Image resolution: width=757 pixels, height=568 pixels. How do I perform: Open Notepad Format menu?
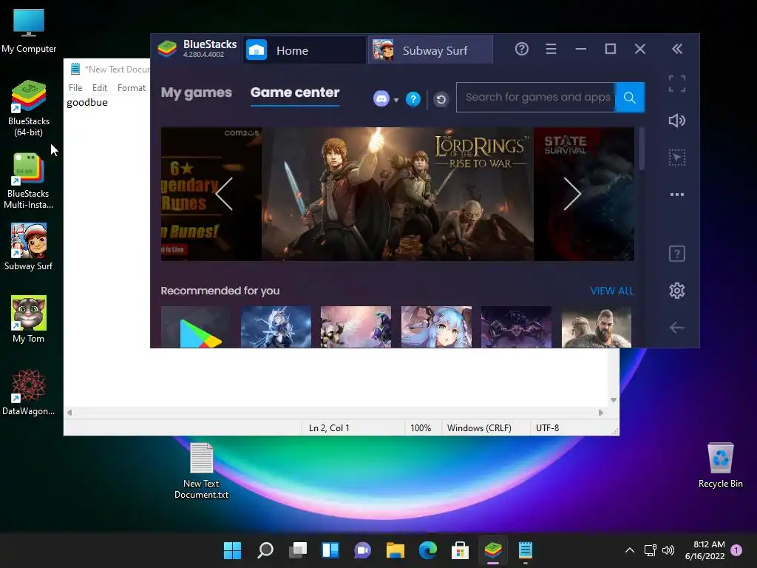pos(132,88)
